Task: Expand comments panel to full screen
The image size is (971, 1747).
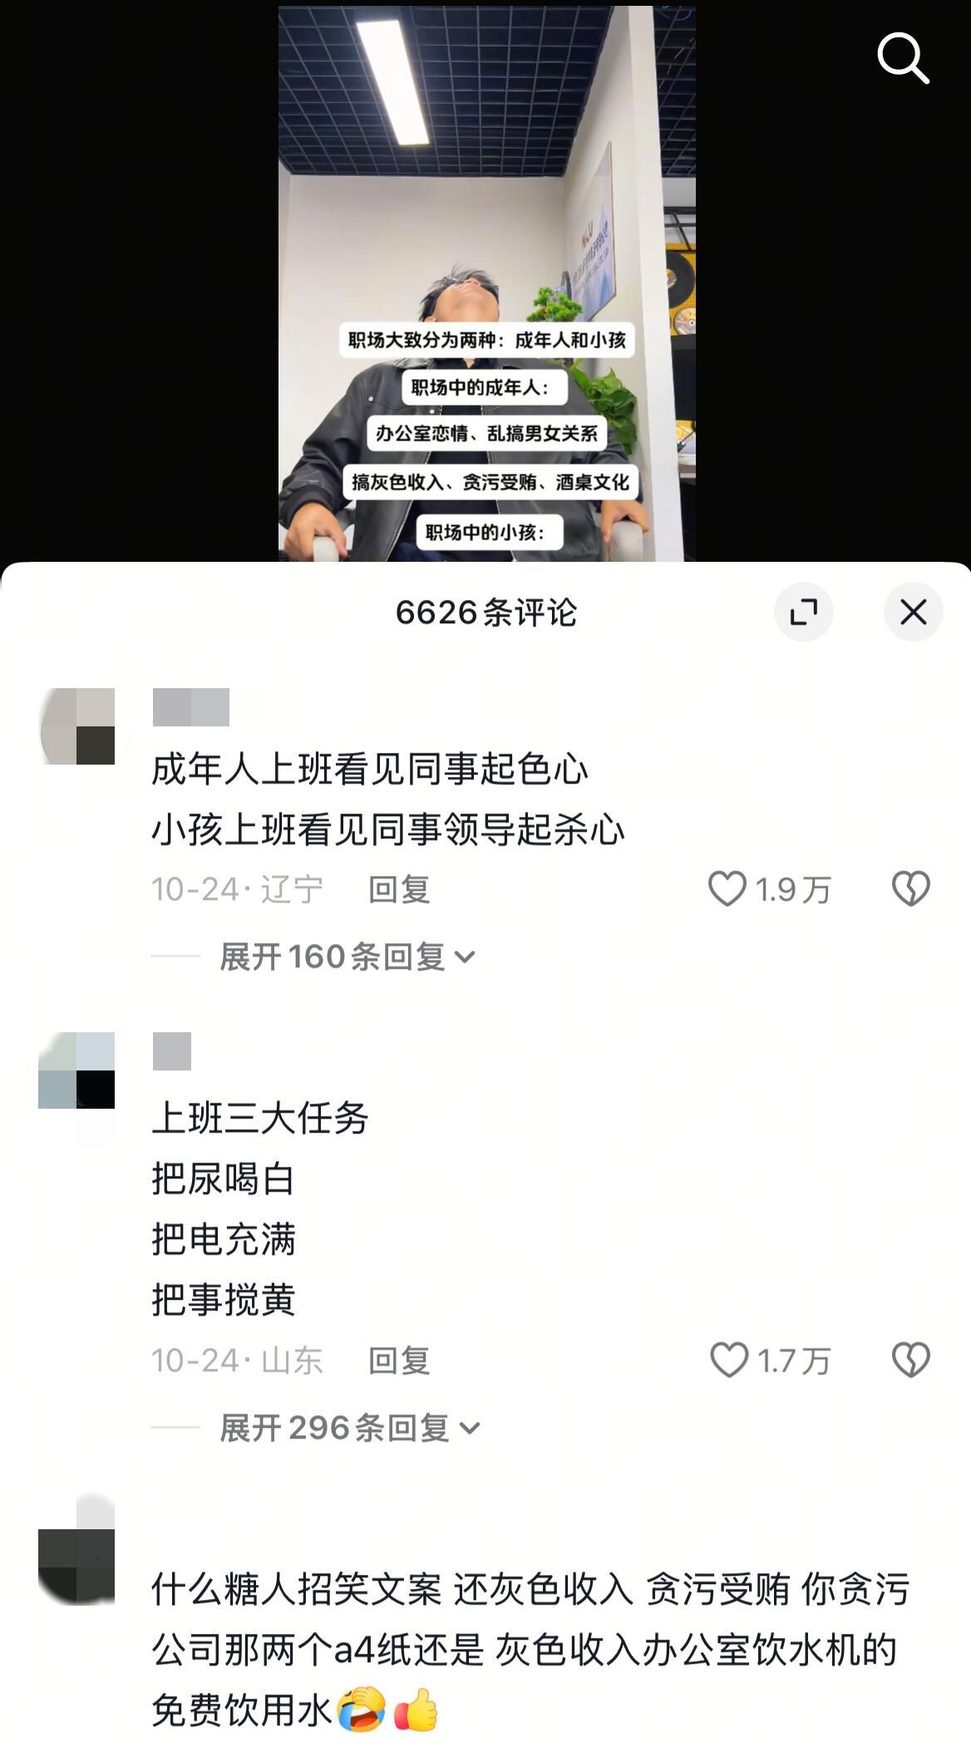Action: point(803,613)
